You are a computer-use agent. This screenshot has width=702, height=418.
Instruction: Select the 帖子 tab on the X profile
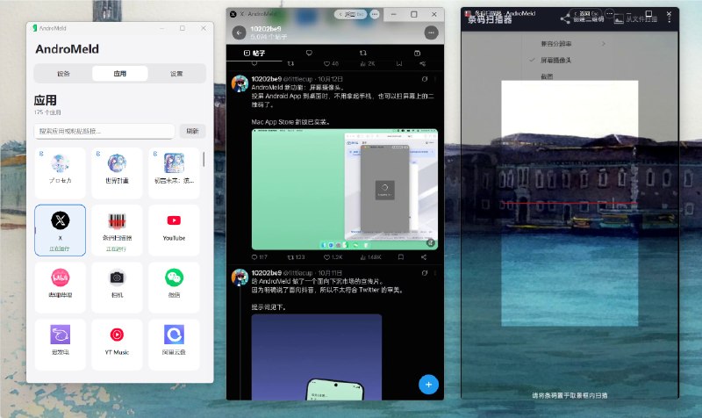click(254, 53)
